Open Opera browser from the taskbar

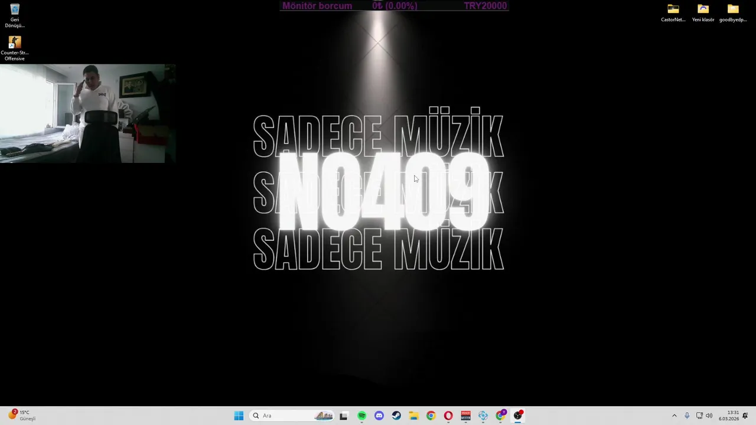click(x=448, y=416)
